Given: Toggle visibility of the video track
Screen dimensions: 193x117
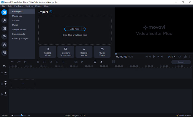Looking at the screenshot, I should point(6,81).
